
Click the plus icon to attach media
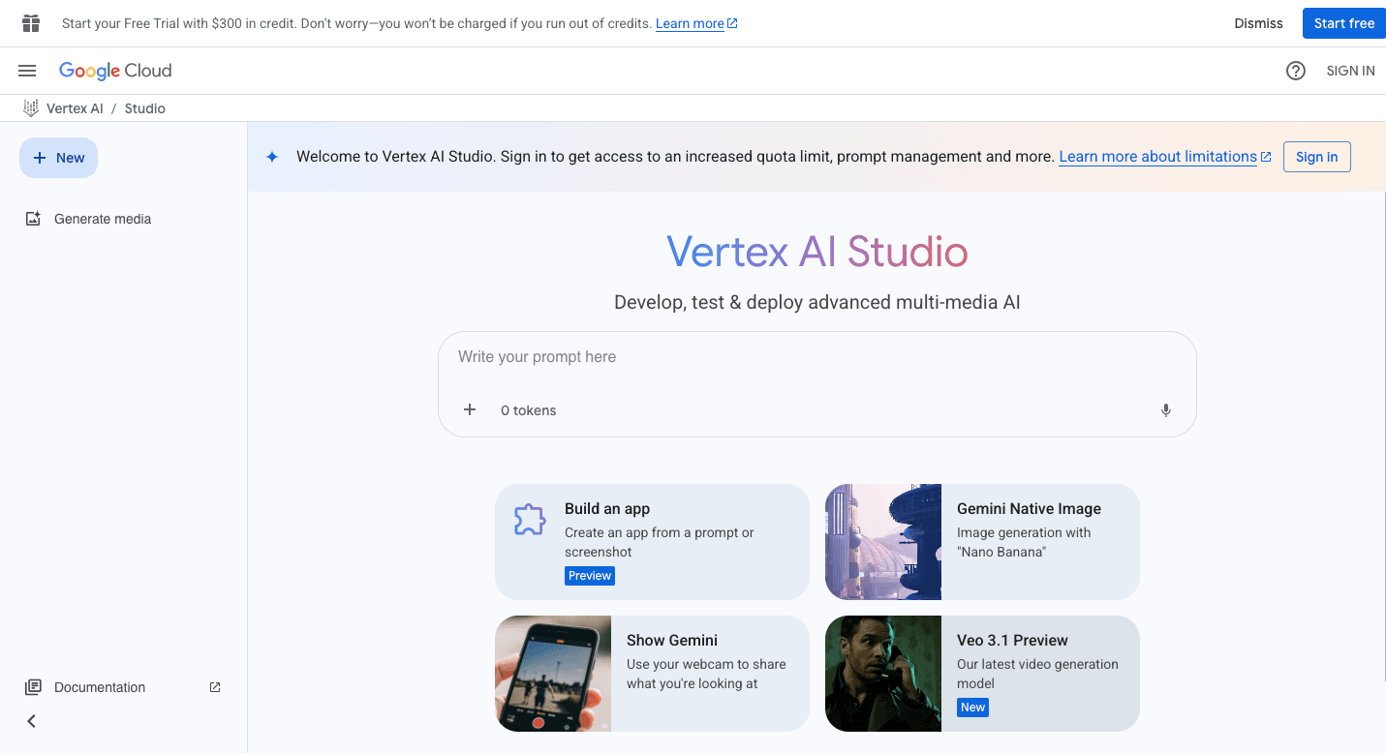(470, 409)
